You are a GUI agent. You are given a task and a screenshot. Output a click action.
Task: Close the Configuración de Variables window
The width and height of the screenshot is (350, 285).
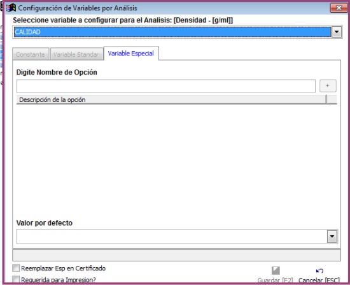[x=339, y=8]
